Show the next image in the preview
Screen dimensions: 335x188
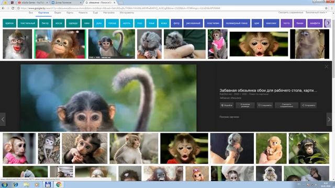click(329, 120)
